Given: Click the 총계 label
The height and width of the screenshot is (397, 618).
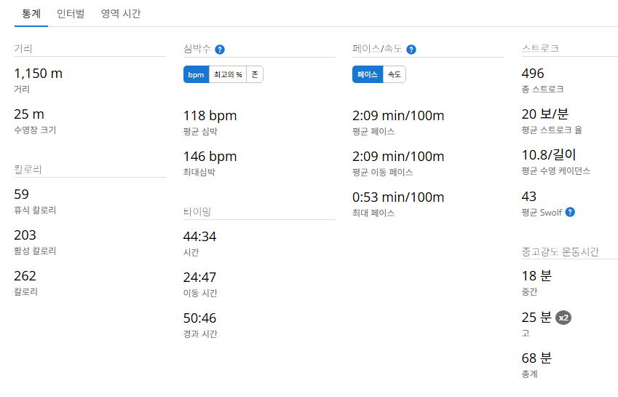Looking at the screenshot, I should [x=530, y=374].
